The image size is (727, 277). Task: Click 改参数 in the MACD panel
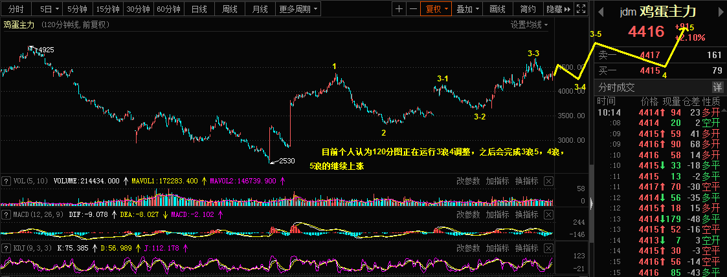(468, 214)
